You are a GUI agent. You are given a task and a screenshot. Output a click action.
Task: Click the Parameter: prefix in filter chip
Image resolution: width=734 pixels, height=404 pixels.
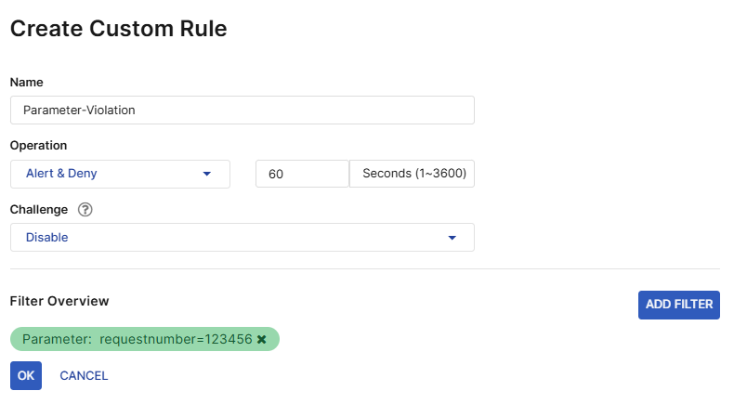(x=57, y=340)
